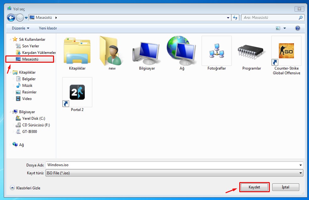Open the Counter-Strike Global Offensive shortcut
The image size is (309, 200).
(x=286, y=51)
